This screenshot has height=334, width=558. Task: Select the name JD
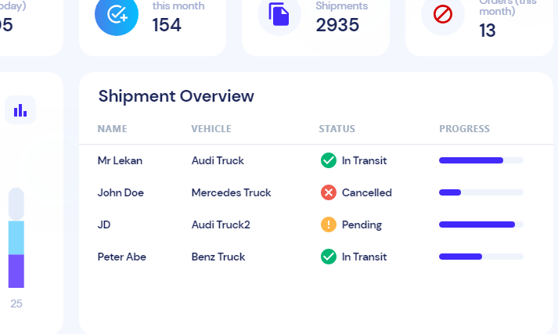point(104,224)
